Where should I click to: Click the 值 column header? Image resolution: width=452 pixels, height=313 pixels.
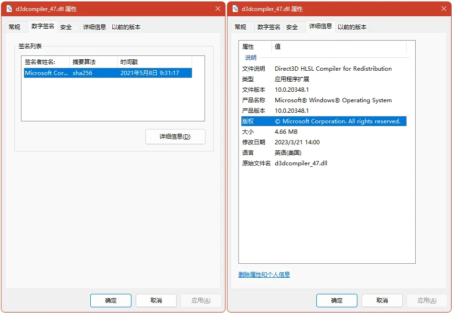click(x=339, y=47)
